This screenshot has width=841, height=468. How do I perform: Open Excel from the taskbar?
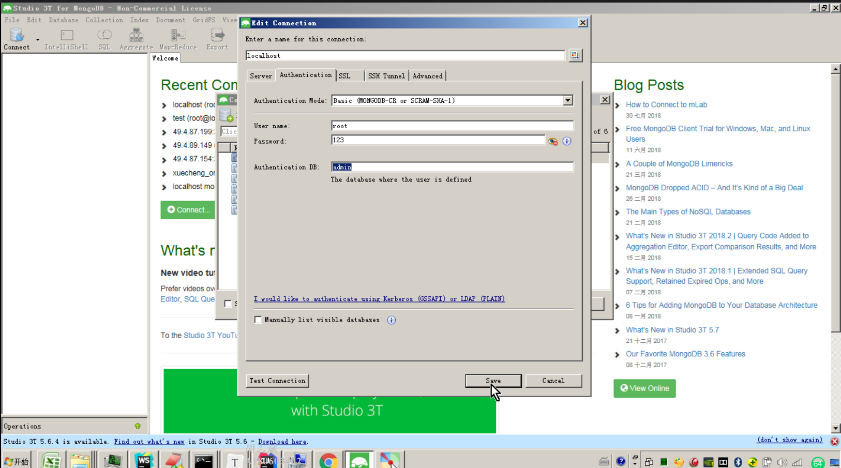point(51,460)
